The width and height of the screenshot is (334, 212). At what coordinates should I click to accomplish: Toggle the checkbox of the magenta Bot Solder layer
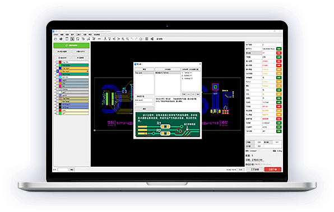click(58, 74)
